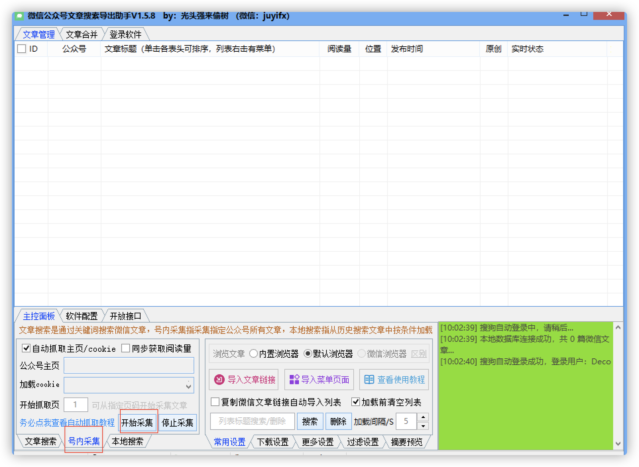The height and width of the screenshot is (467, 639).
Task: Sort by the 位置 column header
Action: coord(373,49)
